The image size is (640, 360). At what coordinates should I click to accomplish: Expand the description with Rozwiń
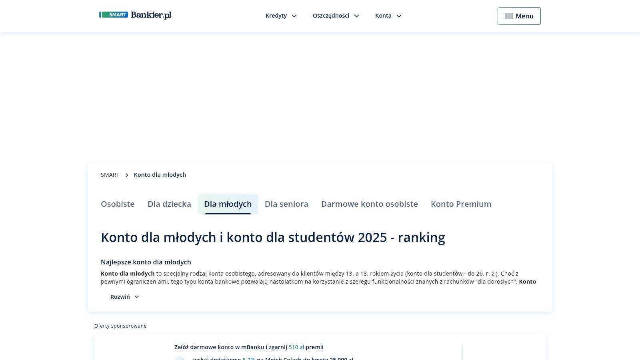point(125,297)
